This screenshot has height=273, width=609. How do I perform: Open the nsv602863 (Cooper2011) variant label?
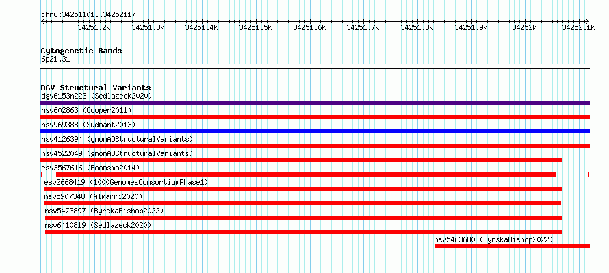coord(86,110)
